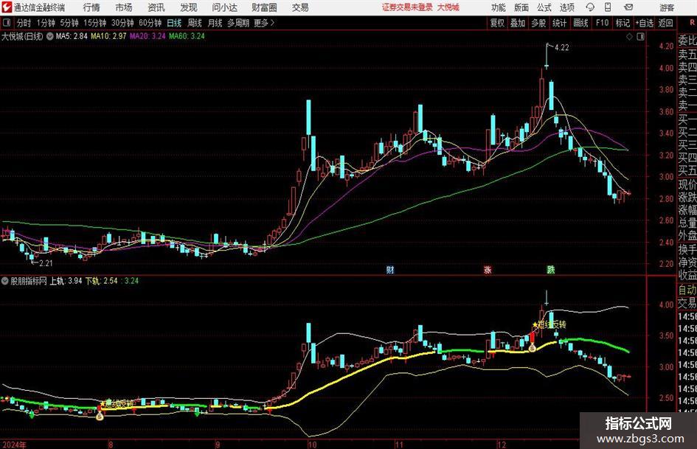Switch to the 1分钟 period tab
Image resolution: width=697 pixels, height=449 pixels.
tap(46, 23)
